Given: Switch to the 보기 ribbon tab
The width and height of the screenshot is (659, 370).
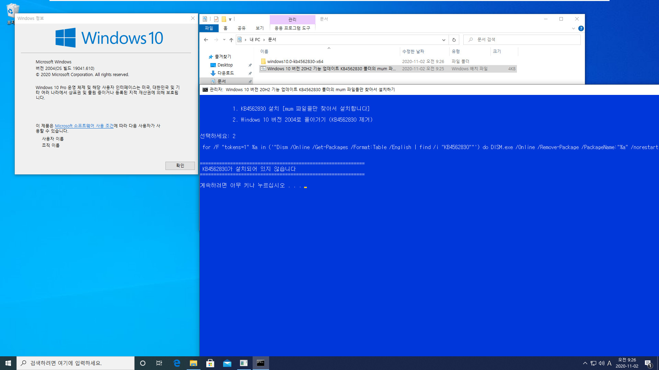Looking at the screenshot, I should point(260,28).
